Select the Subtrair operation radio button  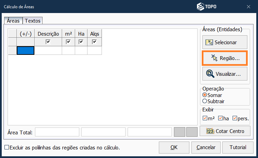pos(205,101)
